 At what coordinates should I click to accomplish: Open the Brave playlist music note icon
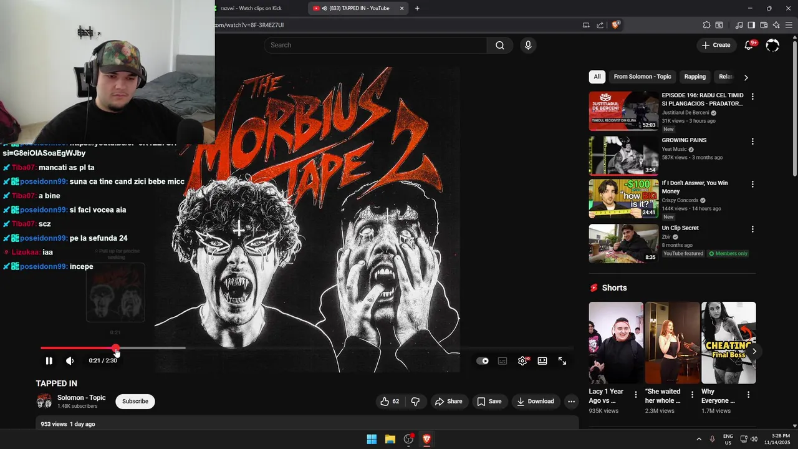click(739, 25)
